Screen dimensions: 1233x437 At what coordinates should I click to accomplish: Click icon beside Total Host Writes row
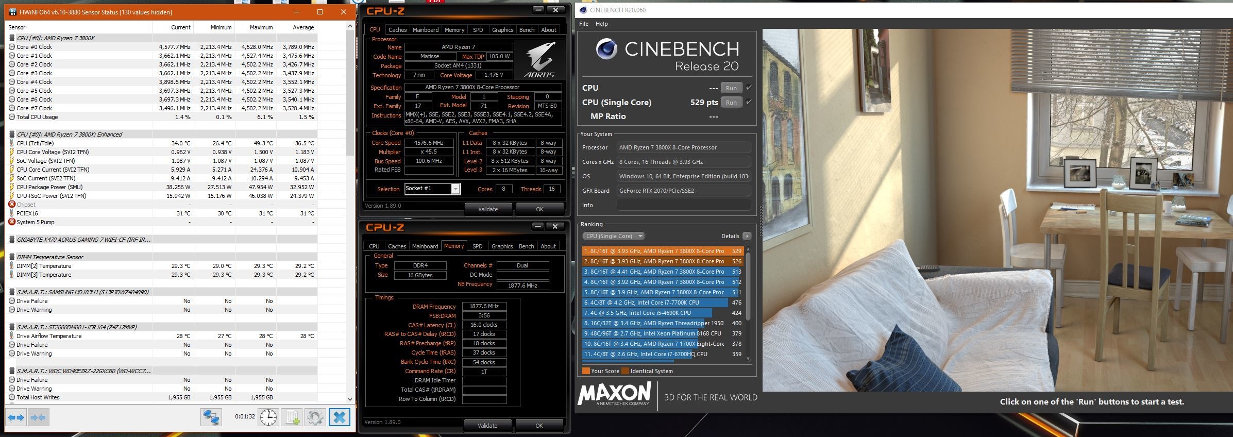(12, 397)
